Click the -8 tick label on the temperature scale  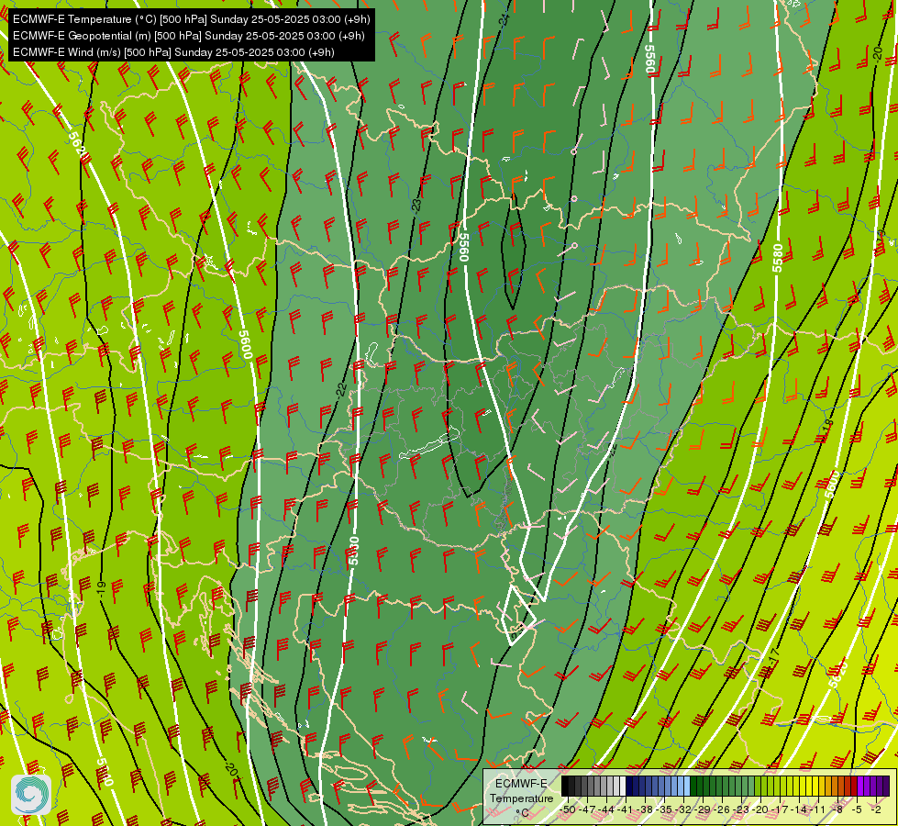(837, 809)
